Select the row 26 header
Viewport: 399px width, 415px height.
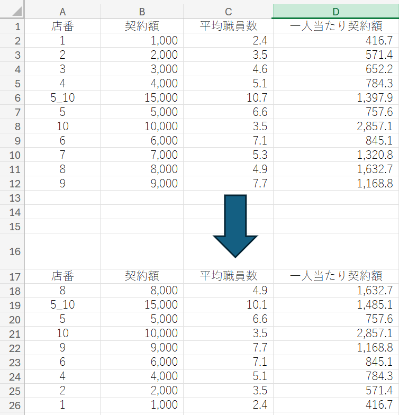point(12,404)
